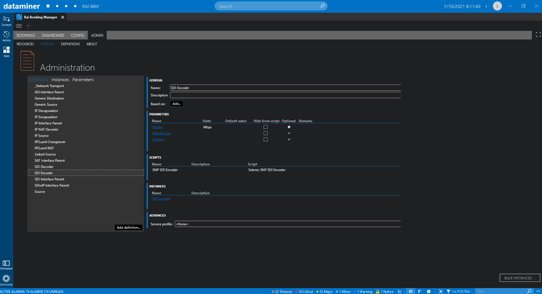Click the focus target status bar icon
Viewport: 542px width, 294px height.
coord(441,291)
